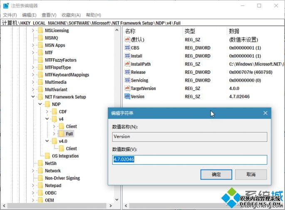The height and width of the screenshot is (210, 285).
Task: Expand the Full key node
Action: [x=54, y=134]
